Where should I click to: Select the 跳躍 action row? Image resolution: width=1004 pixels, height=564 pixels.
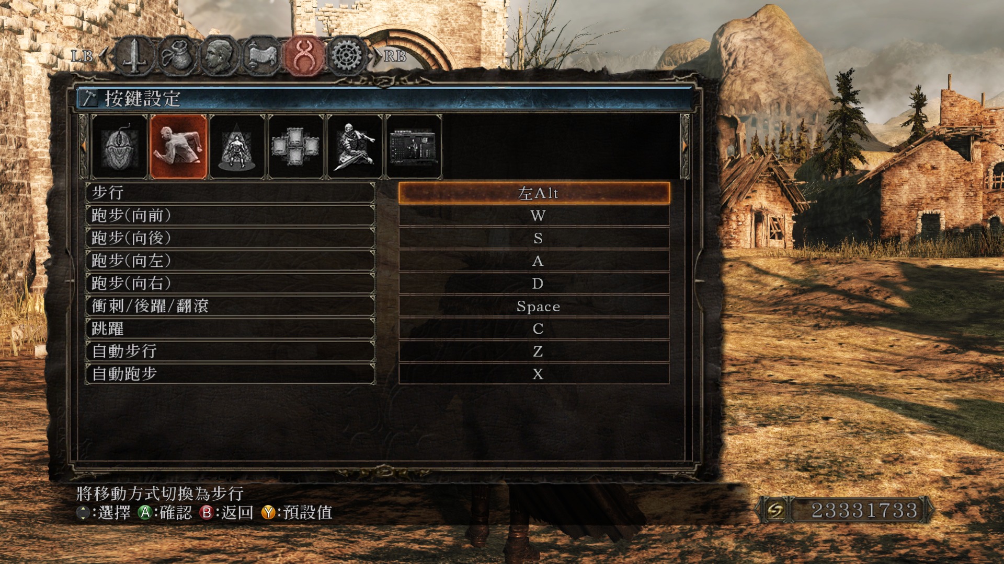pos(230,328)
